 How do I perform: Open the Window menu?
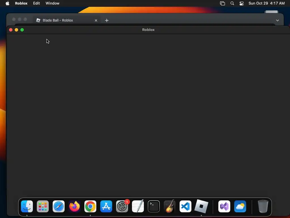coord(52,3)
